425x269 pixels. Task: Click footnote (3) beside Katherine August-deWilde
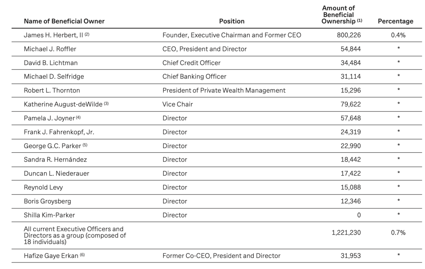(x=106, y=104)
